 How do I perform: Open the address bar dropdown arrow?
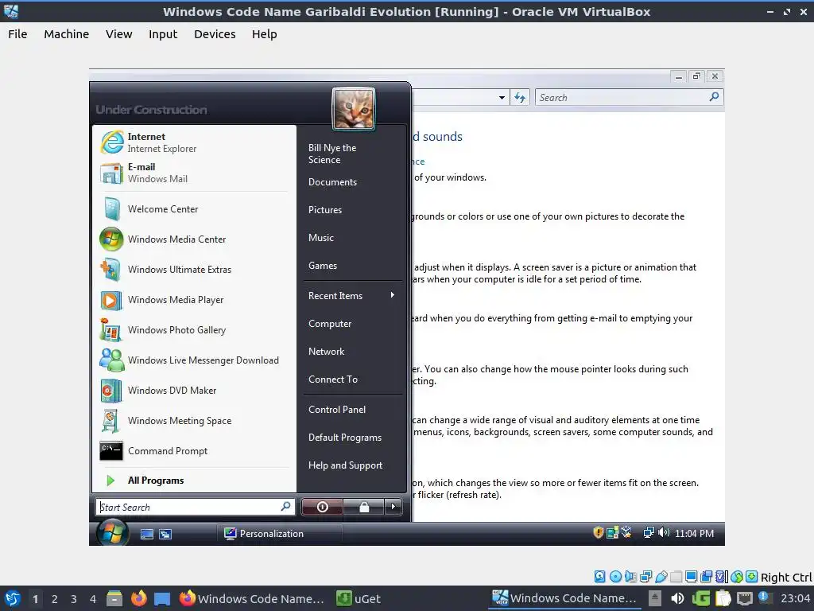[x=502, y=97]
